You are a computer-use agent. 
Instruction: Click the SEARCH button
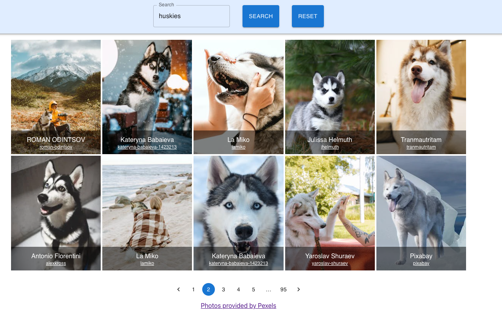point(261,16)
